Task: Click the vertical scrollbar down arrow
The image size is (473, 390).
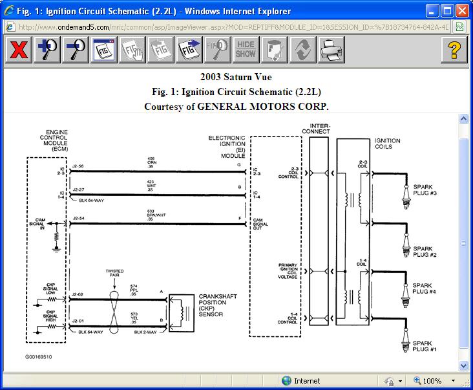Action: pyautogui.click(x=463, y=365)
